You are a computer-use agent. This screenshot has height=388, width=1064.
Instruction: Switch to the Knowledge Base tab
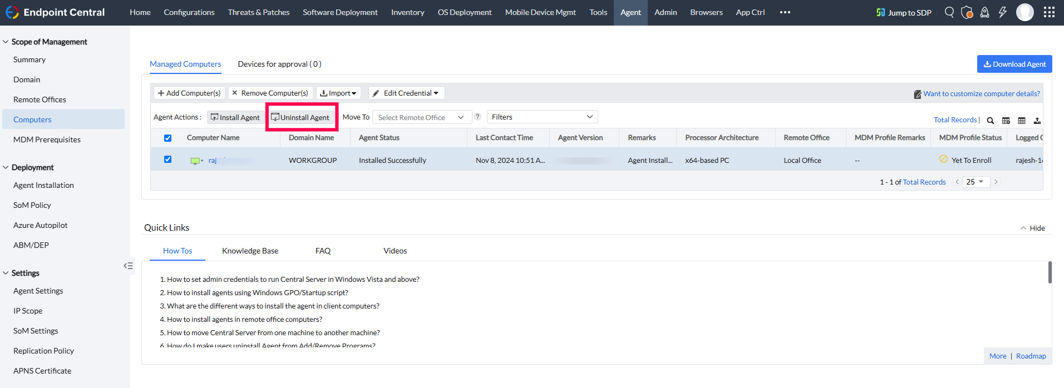(250, 251)
